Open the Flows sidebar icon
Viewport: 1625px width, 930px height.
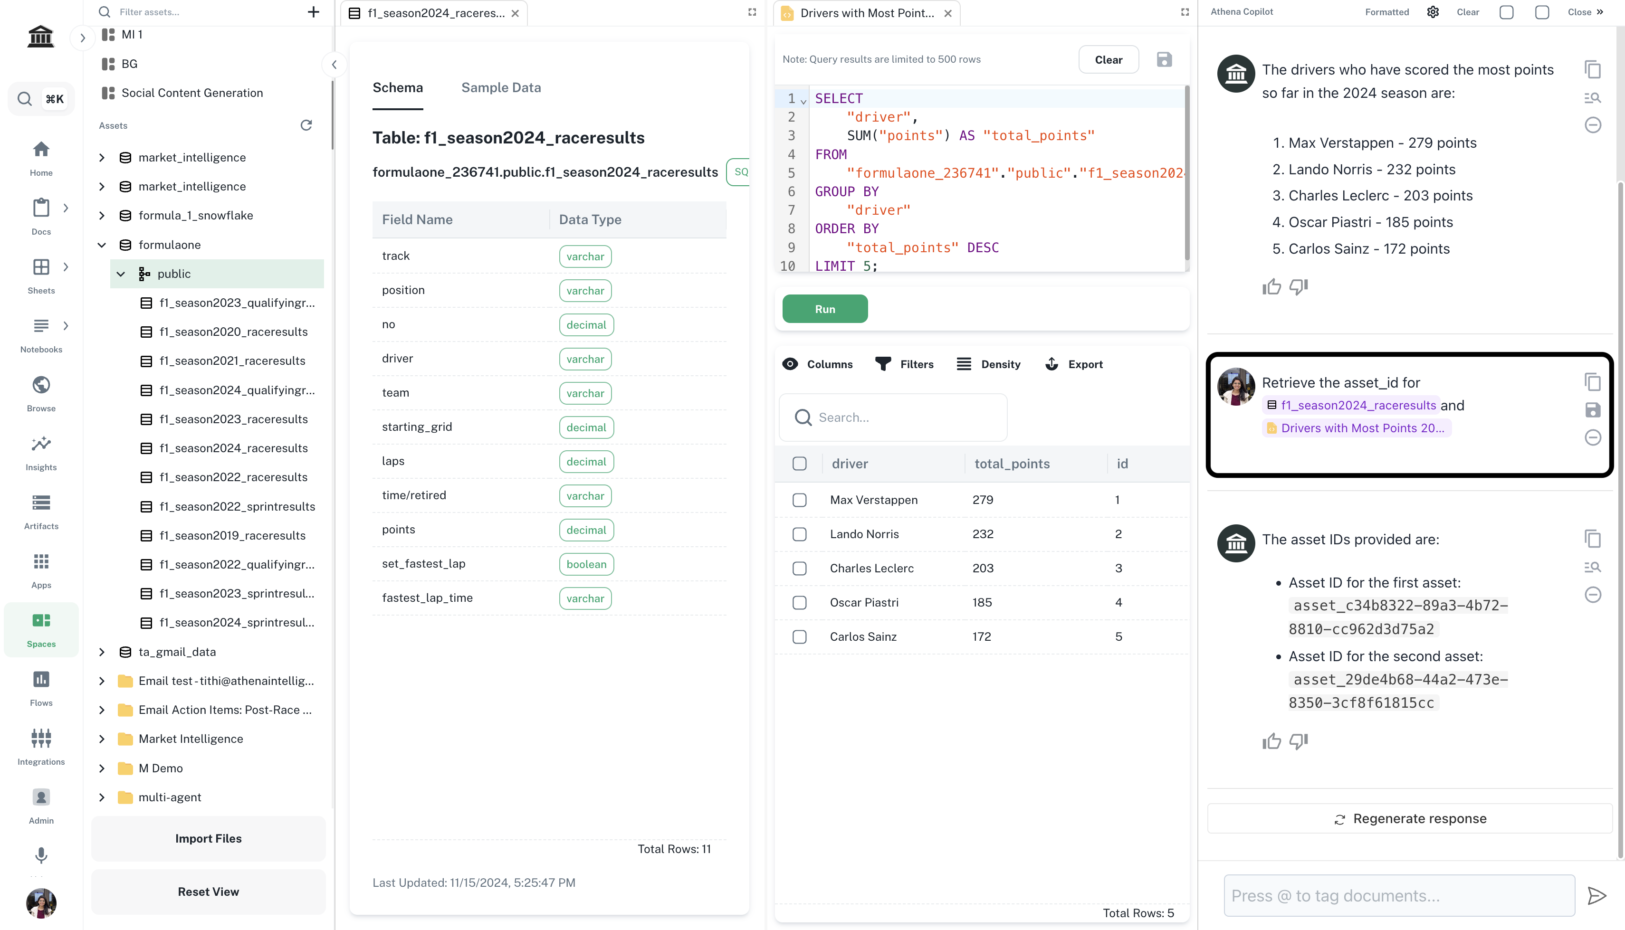(41, 679)
